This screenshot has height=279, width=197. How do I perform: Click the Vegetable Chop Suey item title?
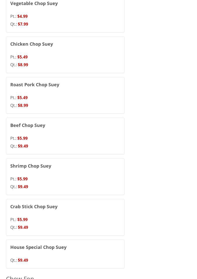34,4
